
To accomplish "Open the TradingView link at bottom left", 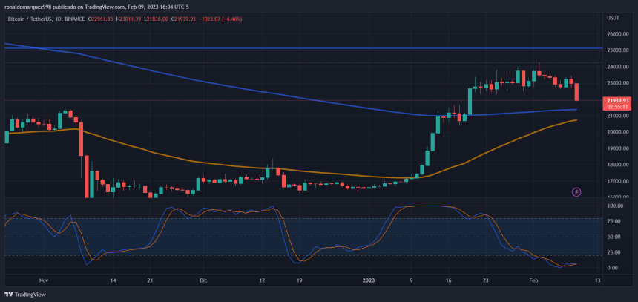I will [31, 294].
